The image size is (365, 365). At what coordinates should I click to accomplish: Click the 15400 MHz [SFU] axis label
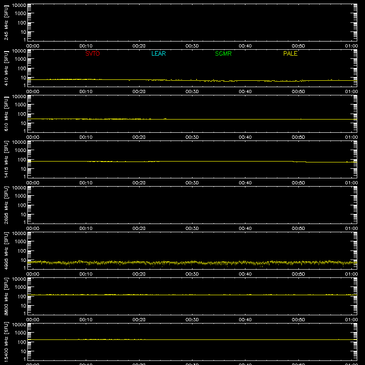point(6,342)
